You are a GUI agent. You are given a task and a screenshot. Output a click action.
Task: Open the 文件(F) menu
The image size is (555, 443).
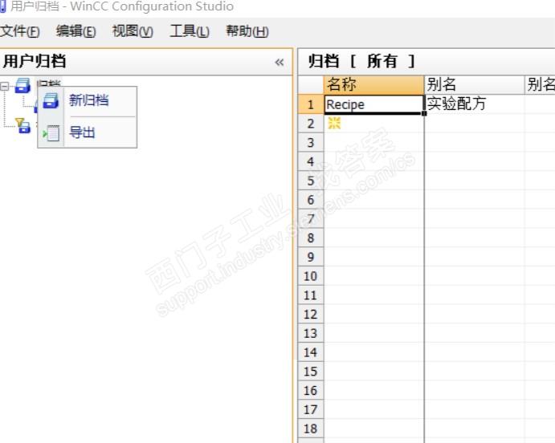19,31
